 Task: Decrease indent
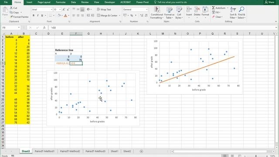[88, 16]
